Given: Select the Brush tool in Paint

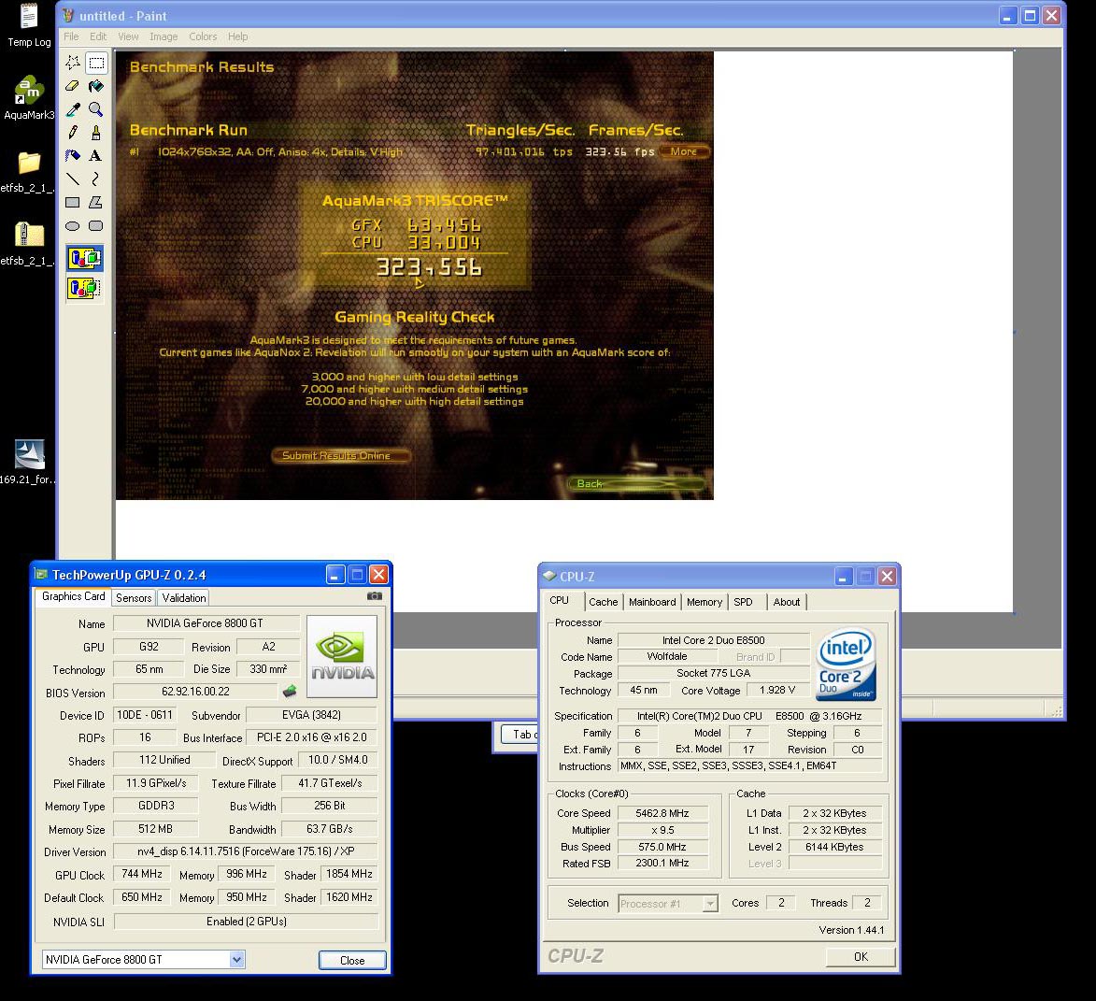Looking at the screenshot, I should 96,132.
